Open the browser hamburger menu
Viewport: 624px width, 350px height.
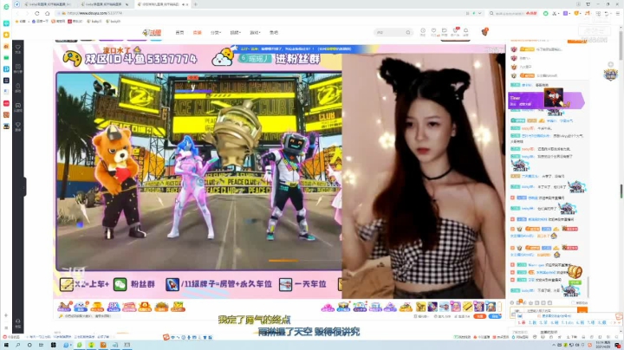pyautogui.click(x=617, y=13)
